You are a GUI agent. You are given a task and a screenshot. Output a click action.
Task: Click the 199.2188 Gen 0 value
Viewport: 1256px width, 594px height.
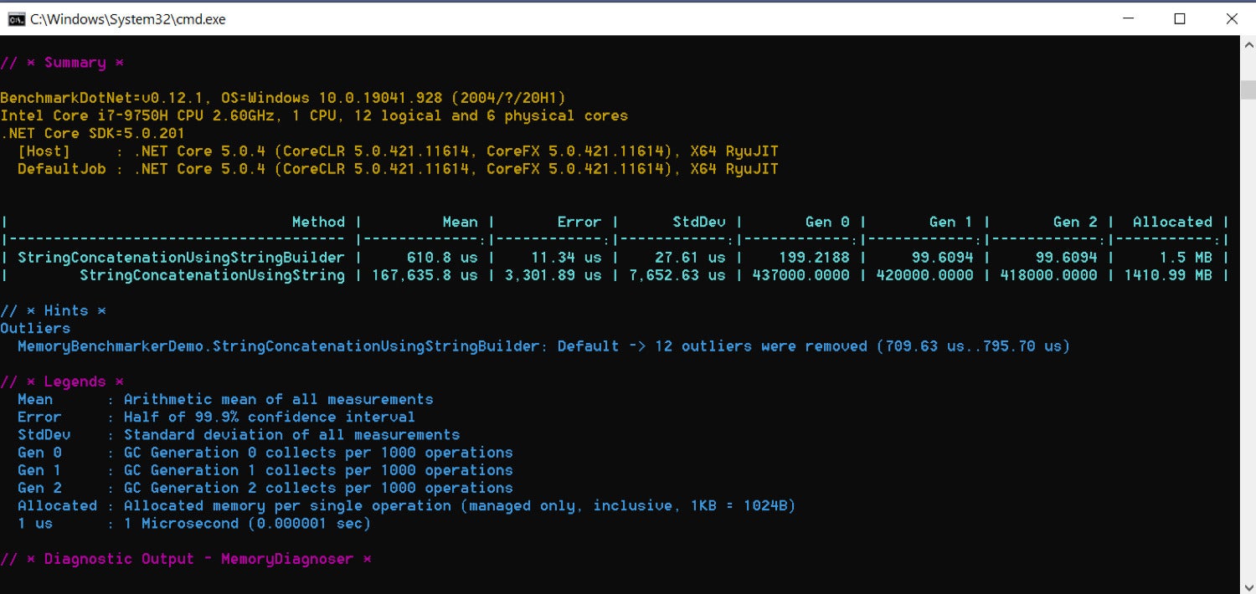pos(814,258)
